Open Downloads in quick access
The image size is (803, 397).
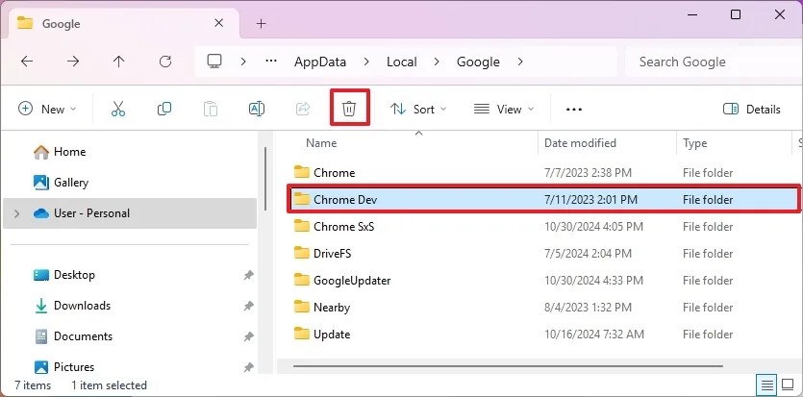pyautogui.click(x=72, y=306)
